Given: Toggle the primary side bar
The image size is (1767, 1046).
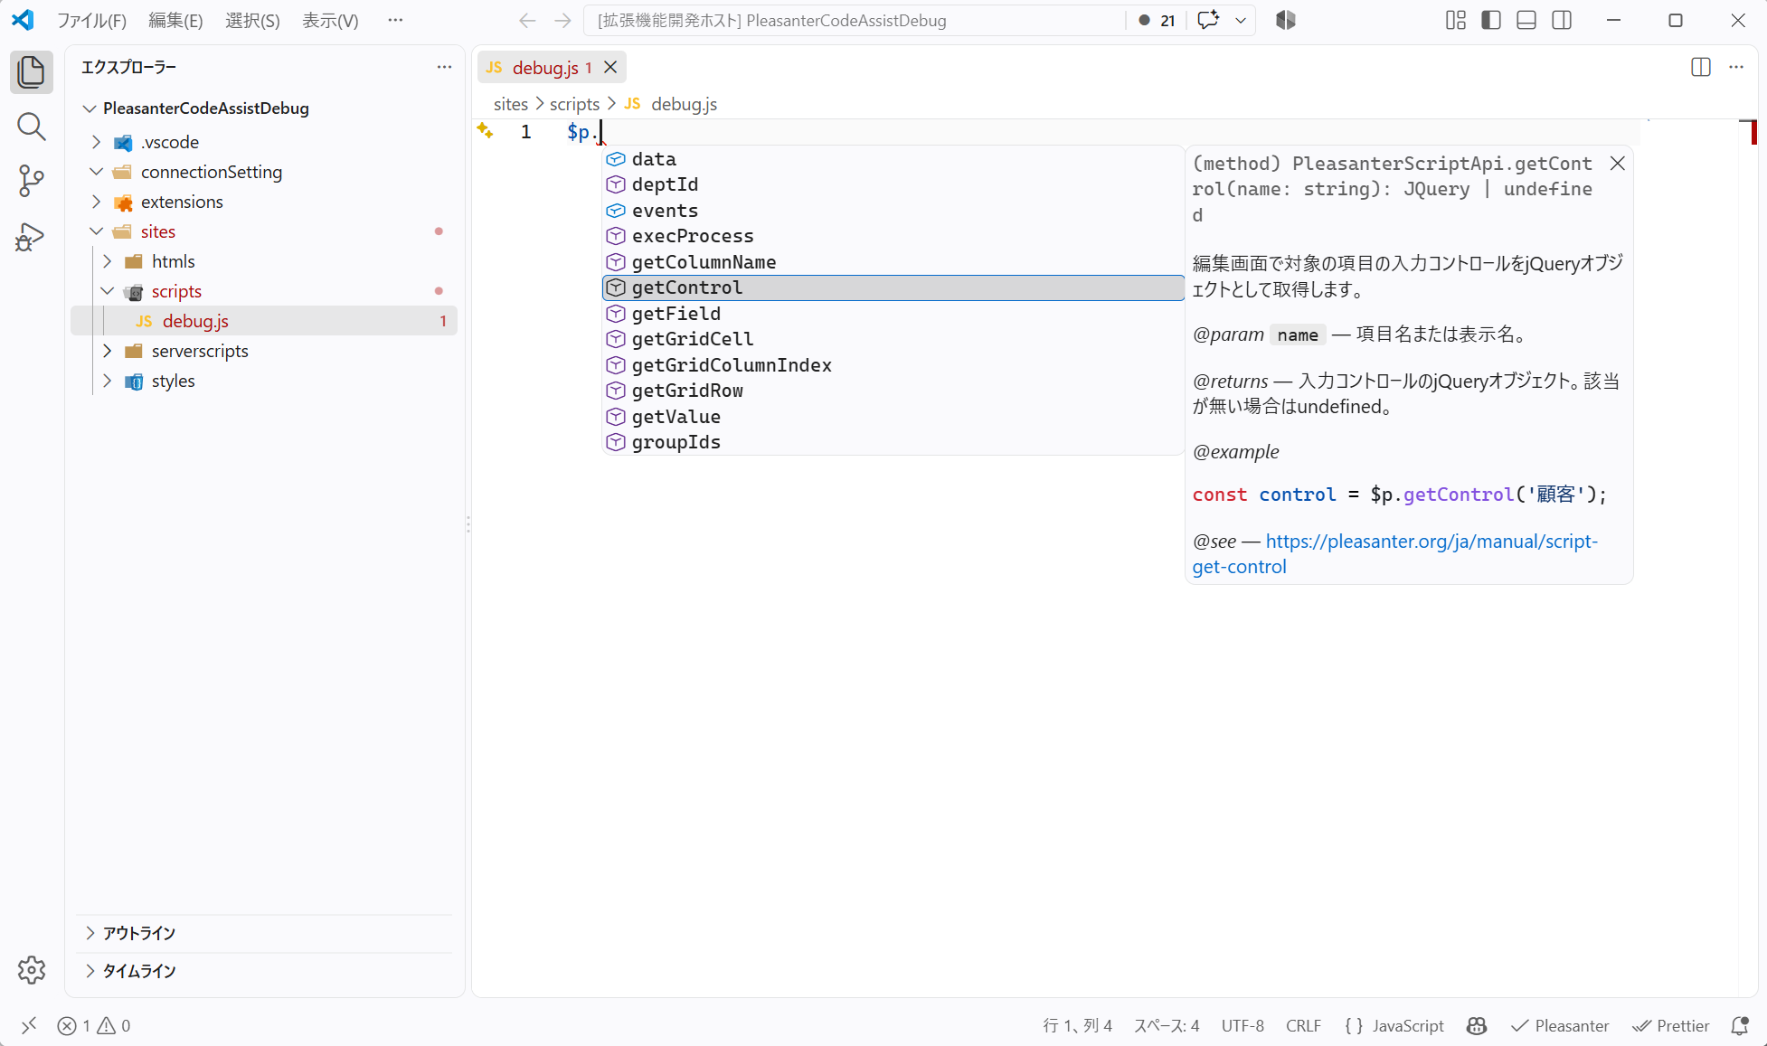Looking at the screenshot, I should pyautogui.click(x=1491, y=20).
